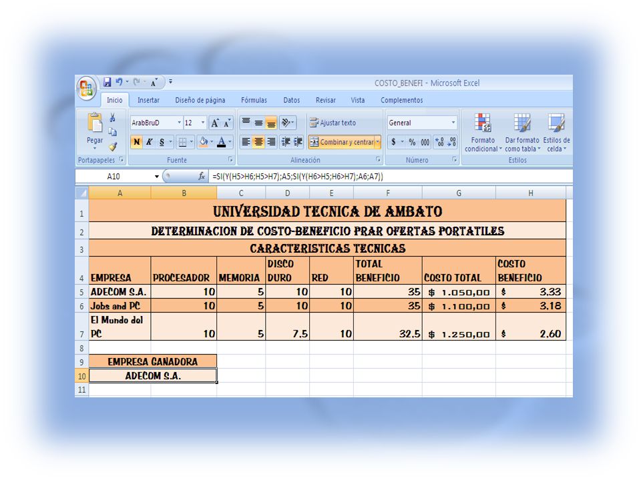This screenshot has height=480, width=641.
Task: Switch to the Insertar tab
Action: click(x=148, y=100)
